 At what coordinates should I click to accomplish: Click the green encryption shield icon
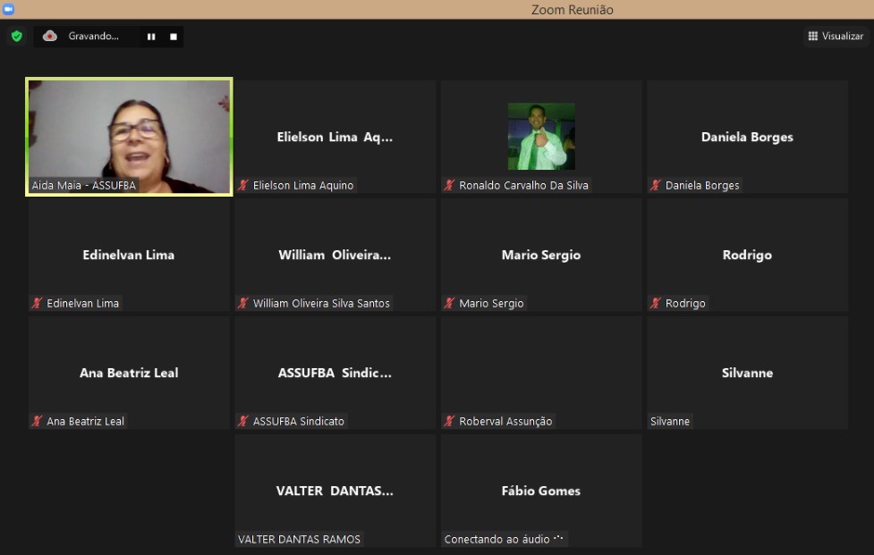pyautogui.click(x=16, y=37)
